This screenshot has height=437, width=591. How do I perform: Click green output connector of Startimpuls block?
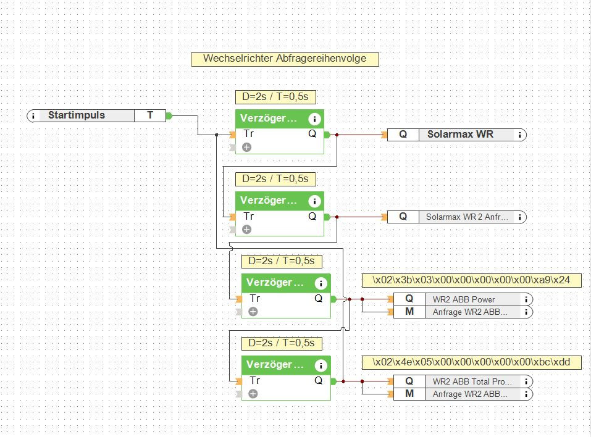(x=169, y=115)
